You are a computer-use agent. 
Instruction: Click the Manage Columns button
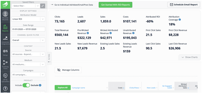68,70
